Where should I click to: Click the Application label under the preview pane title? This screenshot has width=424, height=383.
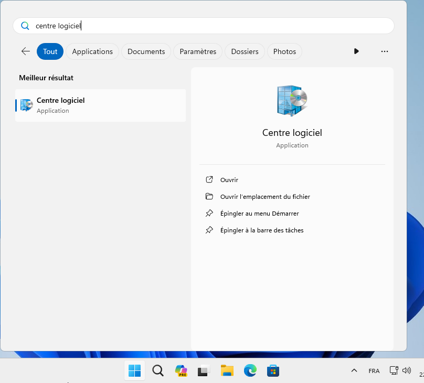[292, 145]
